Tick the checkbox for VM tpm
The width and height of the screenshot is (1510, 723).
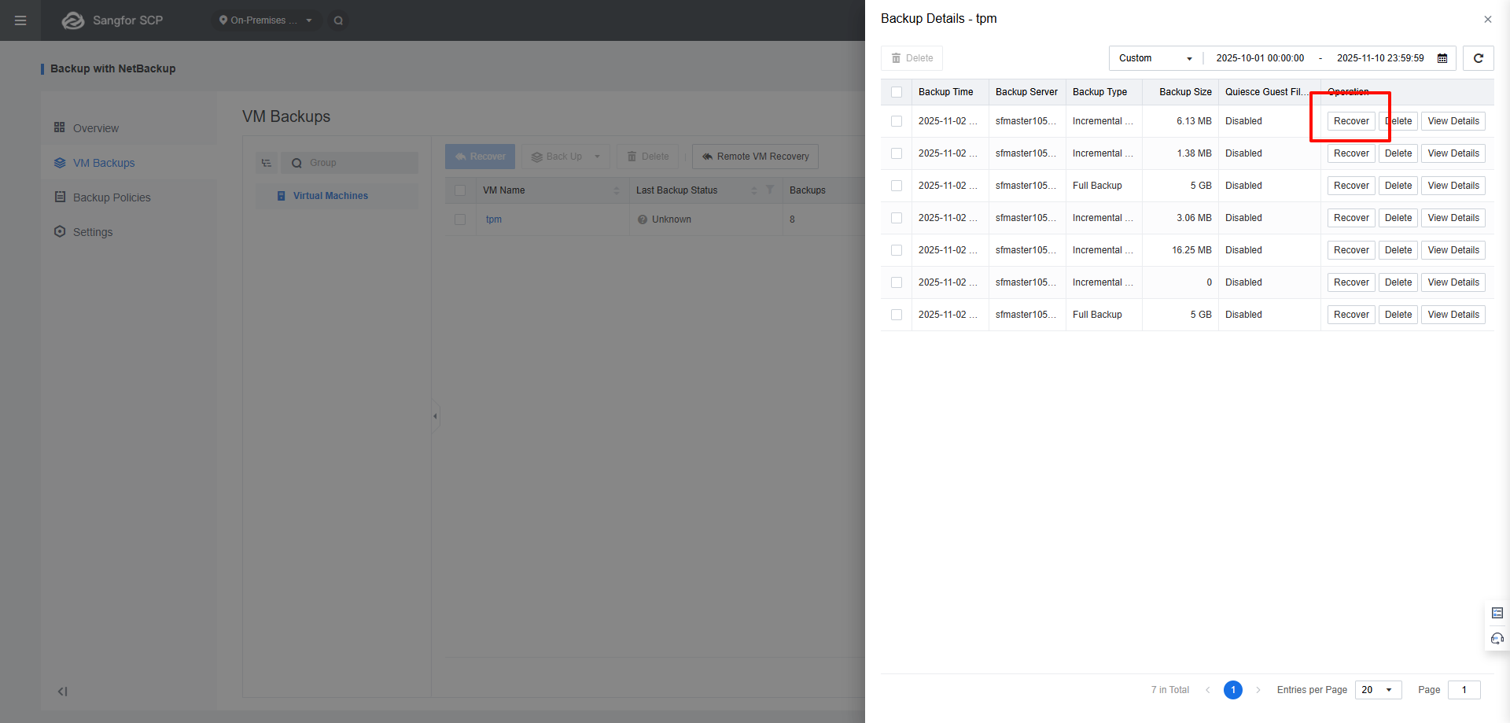pyautogui.click(x=460, y=219)
